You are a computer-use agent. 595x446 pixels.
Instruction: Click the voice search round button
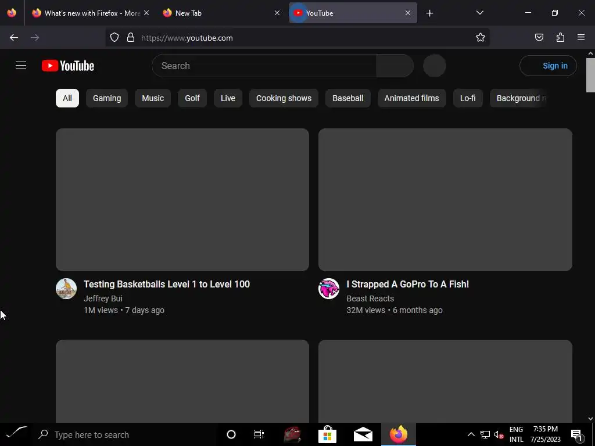435,66
